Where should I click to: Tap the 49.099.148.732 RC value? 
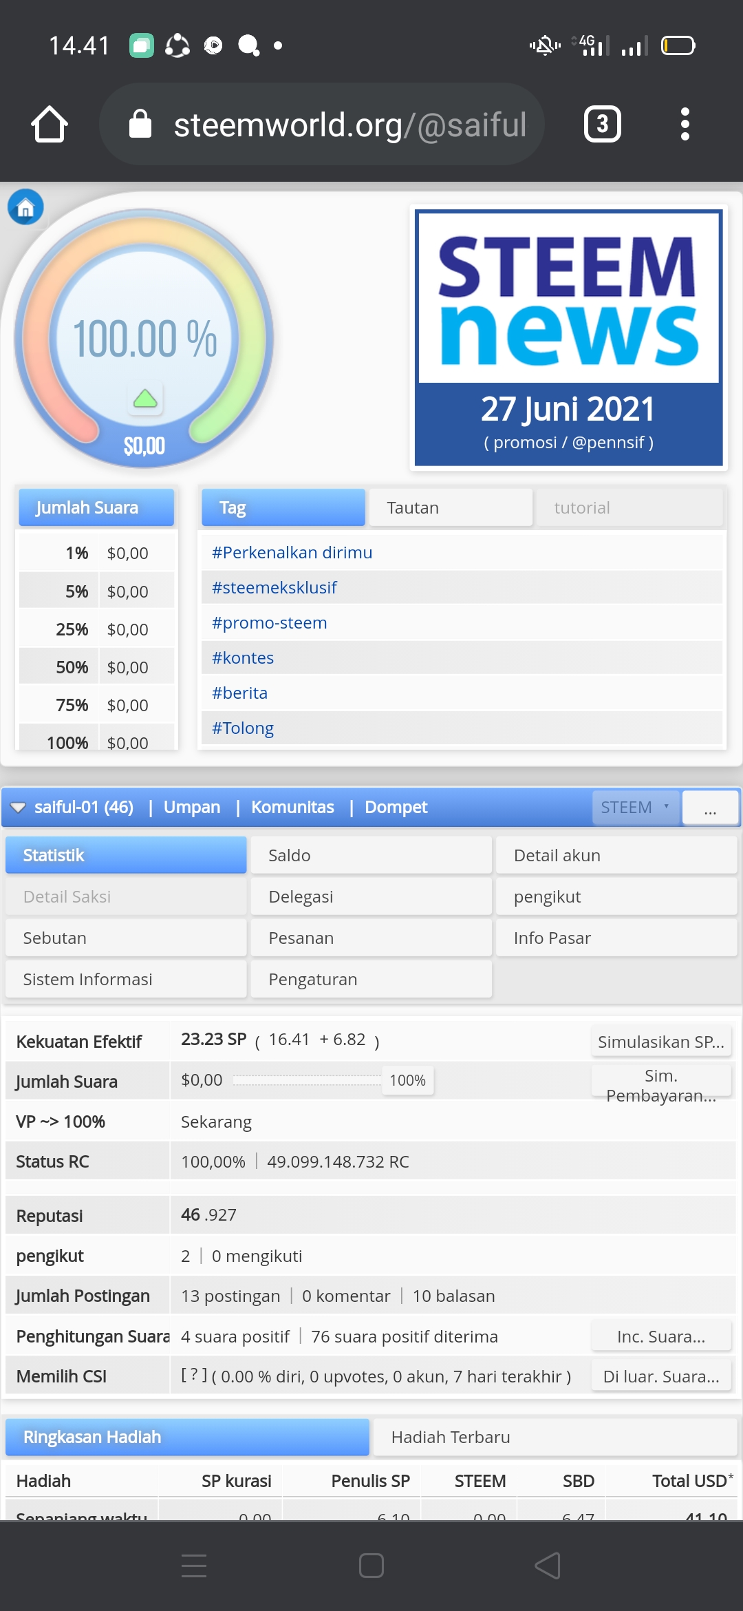[338, 1161]
